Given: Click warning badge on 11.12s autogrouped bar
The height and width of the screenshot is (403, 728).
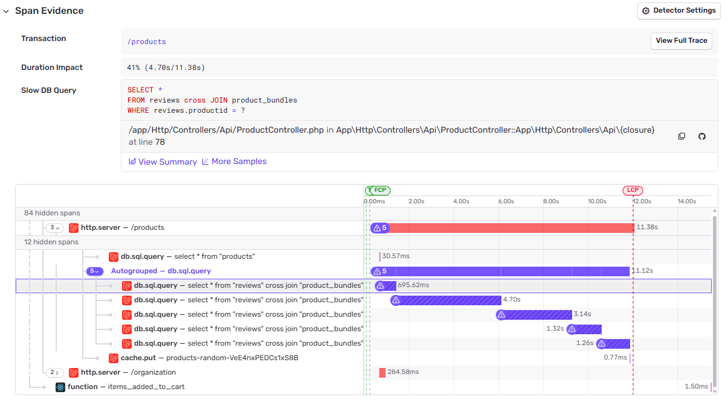Looking at the screenshot, I should pos(380,271).
